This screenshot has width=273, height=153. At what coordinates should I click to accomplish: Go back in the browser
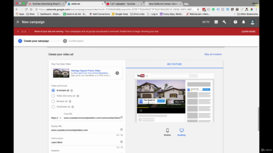17,9
